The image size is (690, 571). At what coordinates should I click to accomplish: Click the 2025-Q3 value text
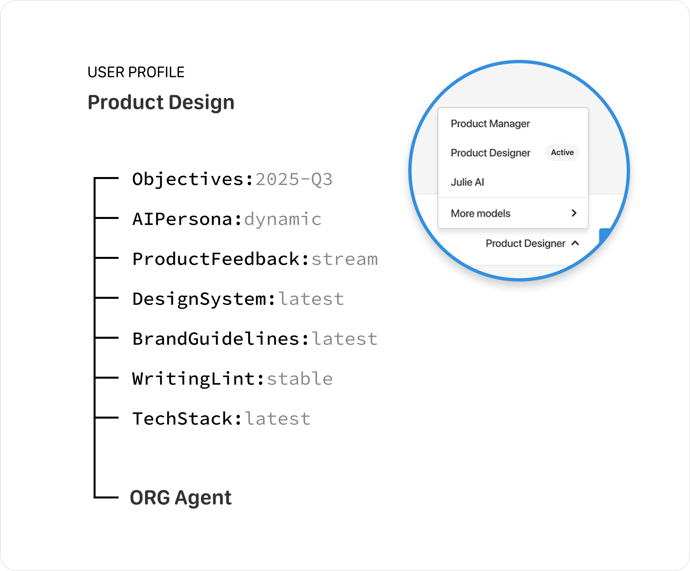point(294,179)
